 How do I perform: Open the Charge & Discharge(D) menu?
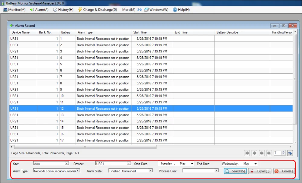(x=98, y=10)
